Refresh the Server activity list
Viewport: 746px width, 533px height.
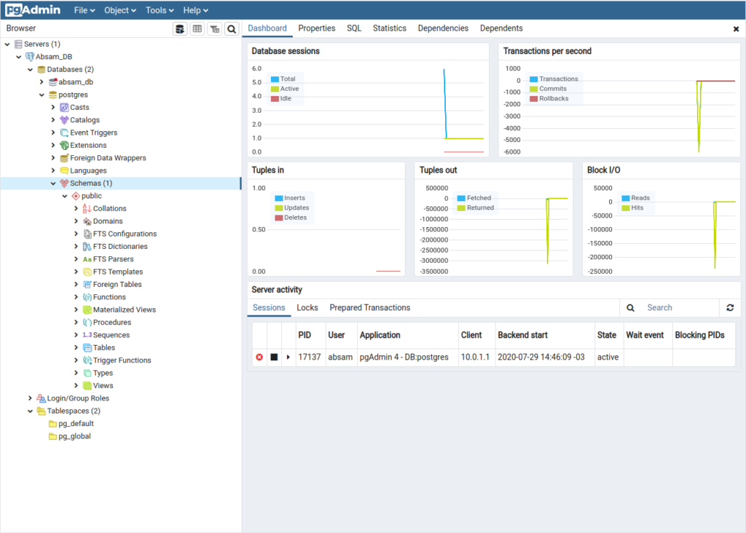coord(730,308)
